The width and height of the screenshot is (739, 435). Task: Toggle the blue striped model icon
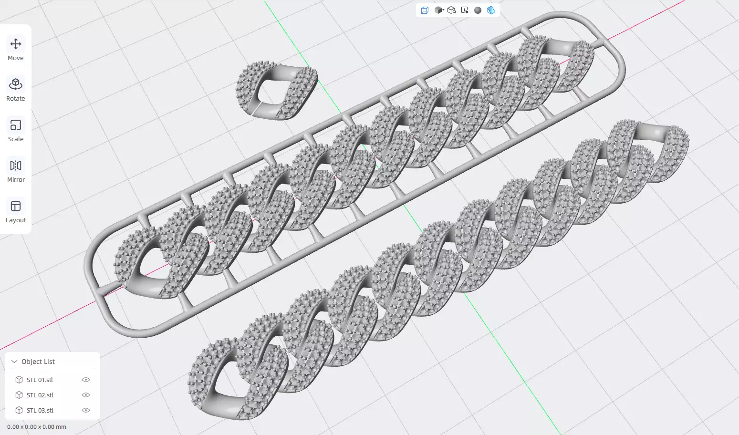click(x=491, y=10)
